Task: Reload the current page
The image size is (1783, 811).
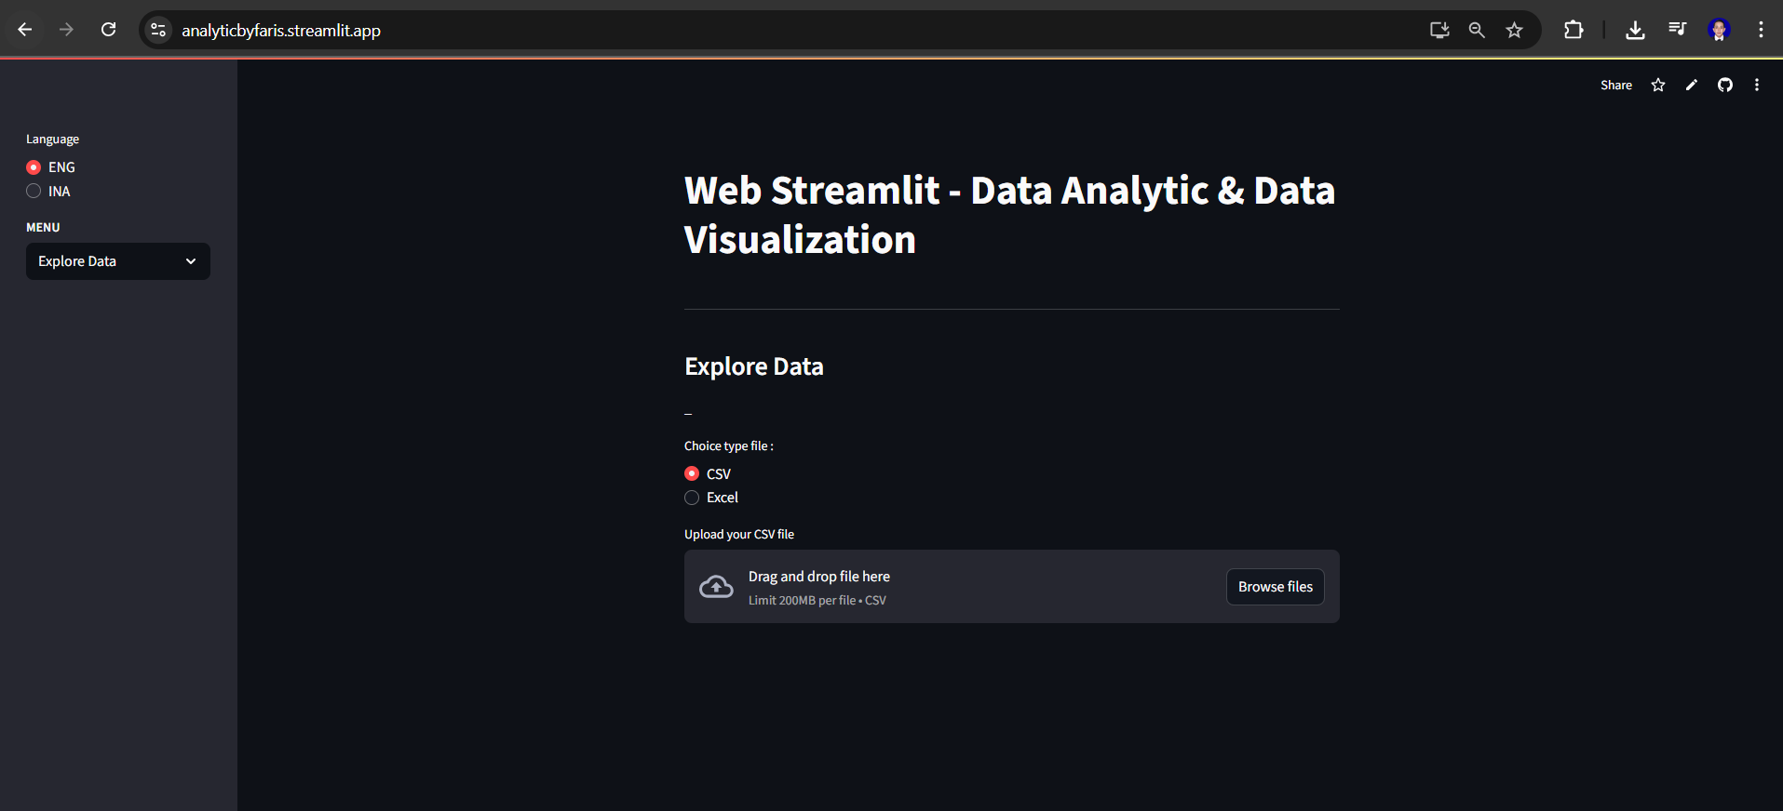Action: coord(109,30)
